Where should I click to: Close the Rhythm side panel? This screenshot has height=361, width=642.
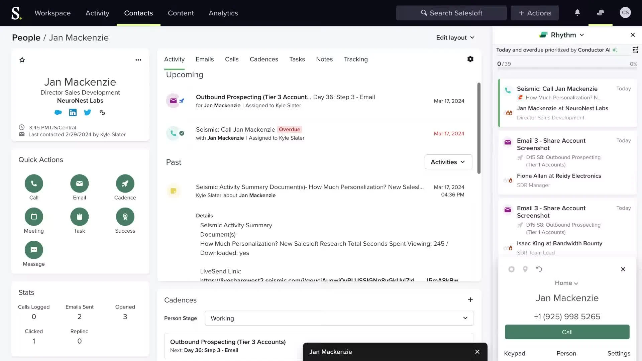pos(633,35)
